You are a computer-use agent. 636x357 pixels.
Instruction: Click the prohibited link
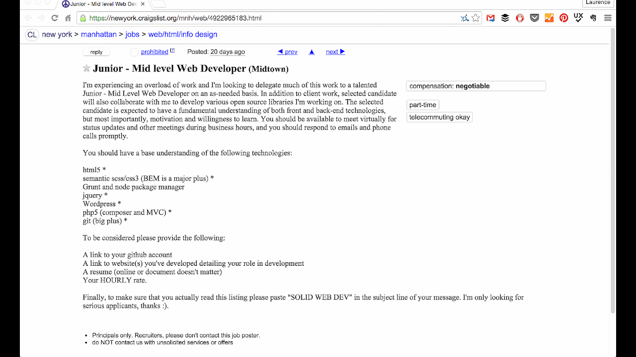coord(155,52)
